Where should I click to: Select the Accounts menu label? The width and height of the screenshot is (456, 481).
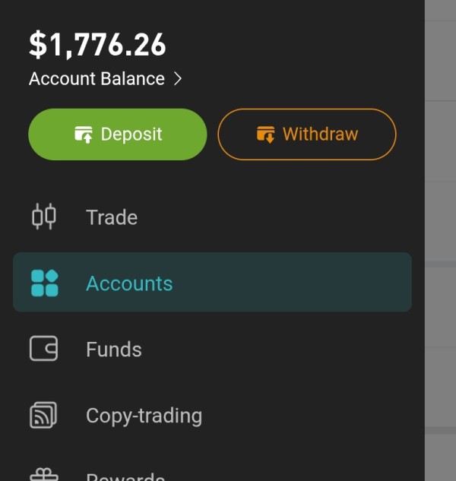[129, 283]
